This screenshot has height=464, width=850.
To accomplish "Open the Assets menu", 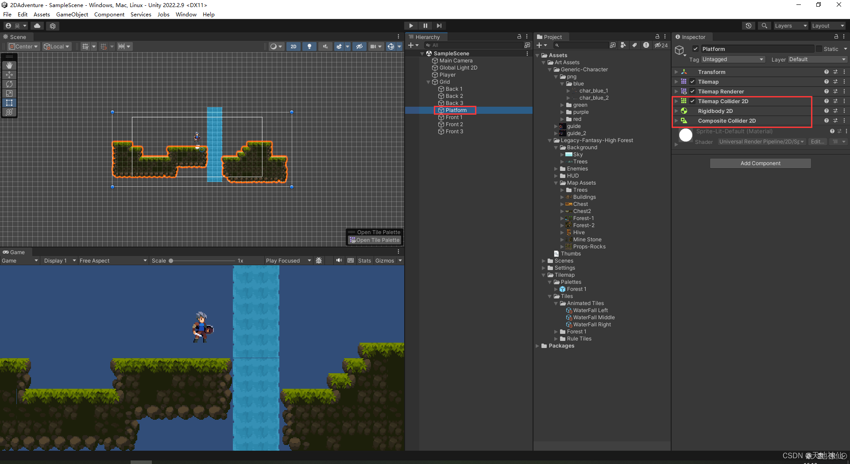I will 42,14.
